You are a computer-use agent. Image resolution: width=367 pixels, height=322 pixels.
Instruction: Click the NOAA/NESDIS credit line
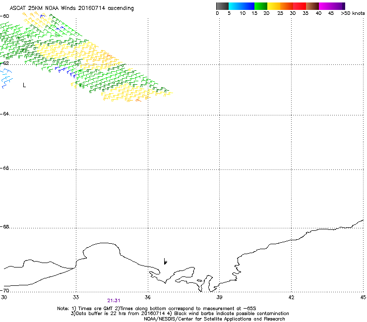[214, 319]
